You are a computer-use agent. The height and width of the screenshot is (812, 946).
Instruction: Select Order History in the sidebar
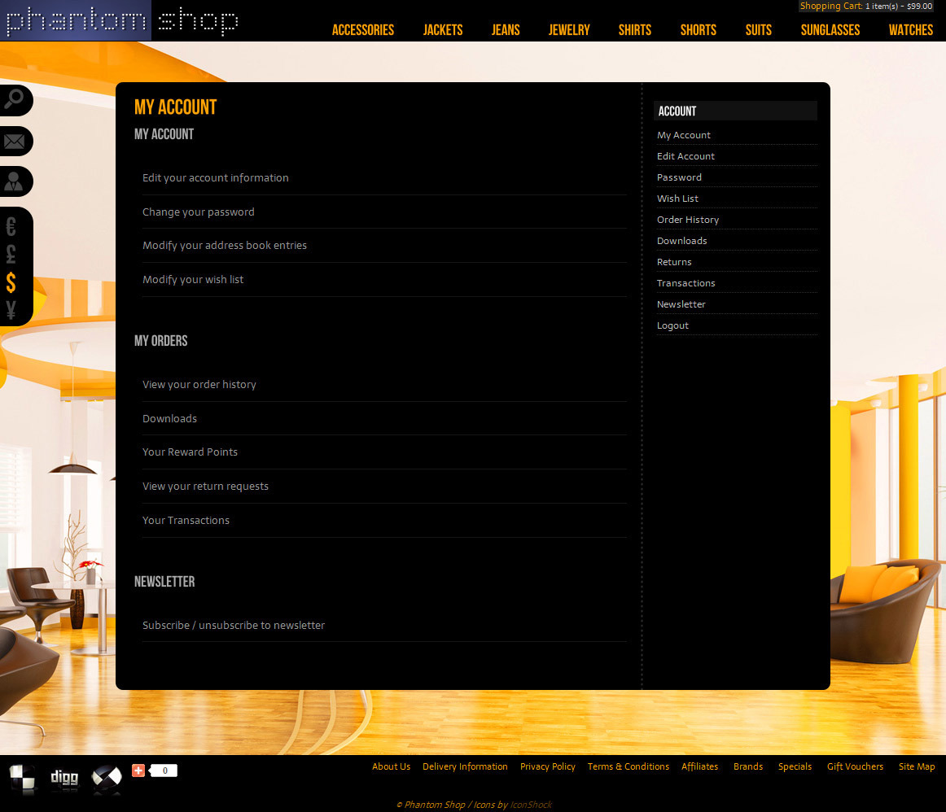pyautogui.click(x=688, y=220)
